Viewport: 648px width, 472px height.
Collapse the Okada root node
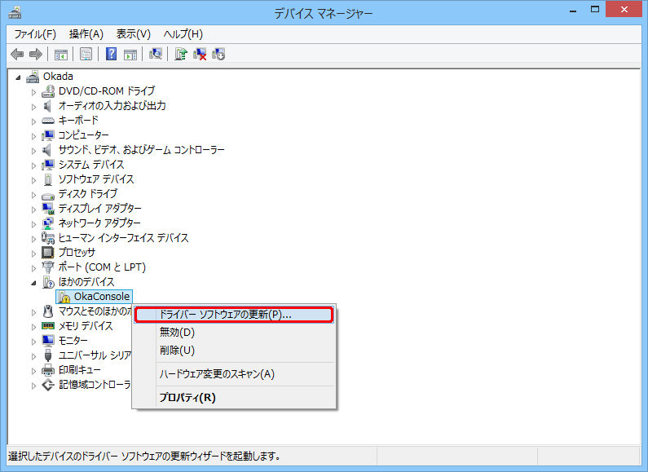18,77
